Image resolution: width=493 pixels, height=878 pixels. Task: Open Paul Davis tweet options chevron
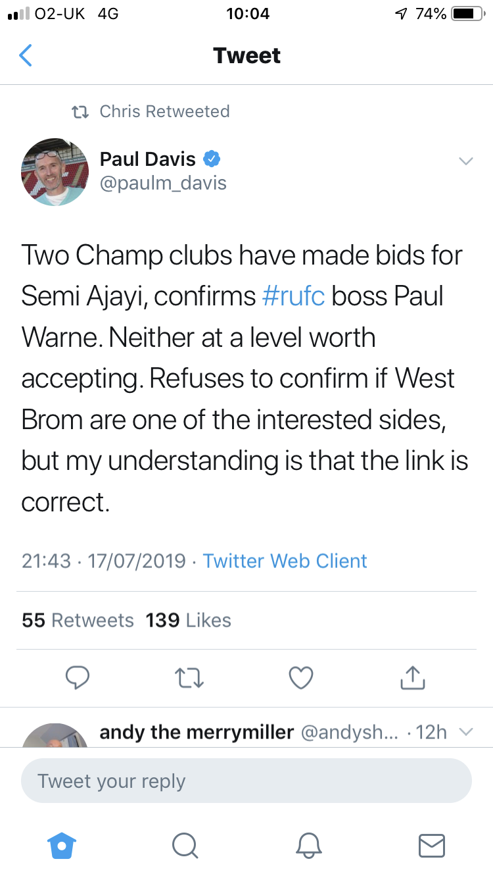tap(465, 161)
